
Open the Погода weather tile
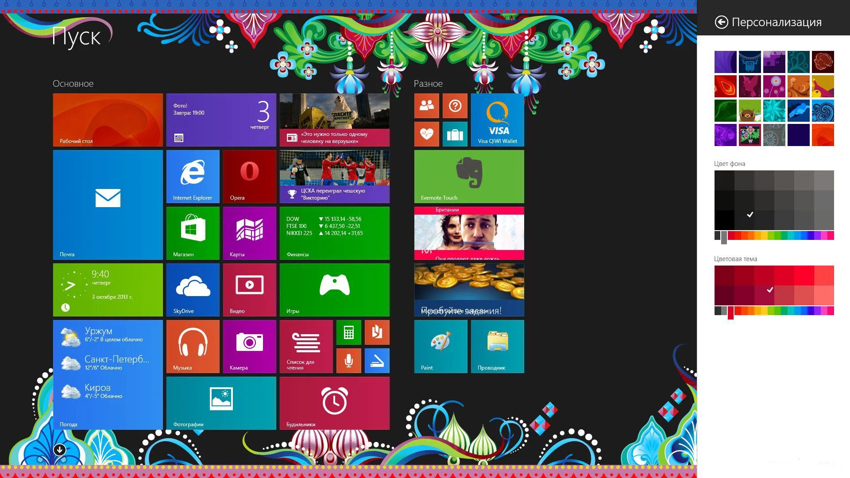pos(108,374)
